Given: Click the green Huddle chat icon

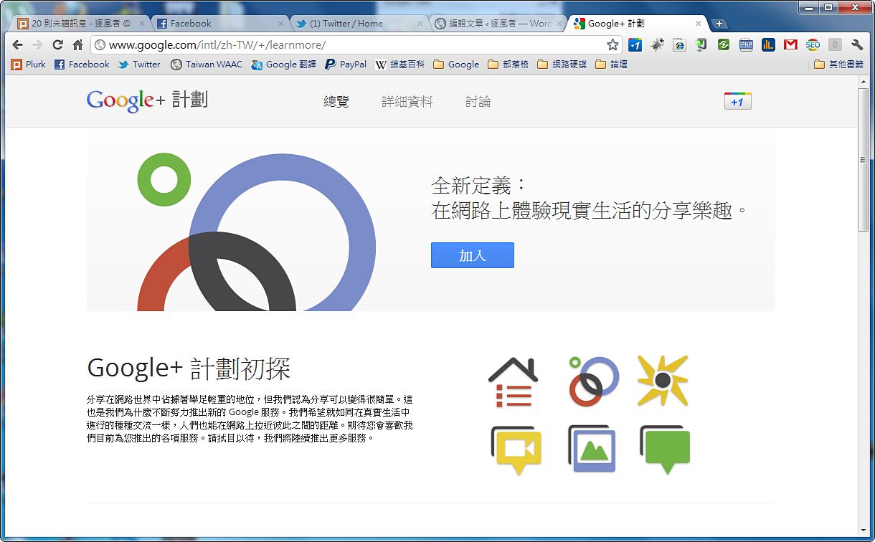Looking at the screenshot, I should tap(665, 450).
